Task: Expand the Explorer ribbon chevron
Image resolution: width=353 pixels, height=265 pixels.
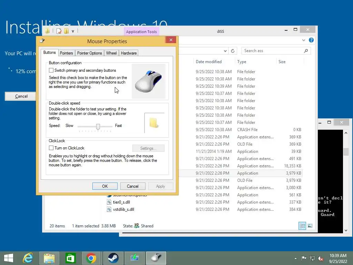Action: (x=303, y=40)
